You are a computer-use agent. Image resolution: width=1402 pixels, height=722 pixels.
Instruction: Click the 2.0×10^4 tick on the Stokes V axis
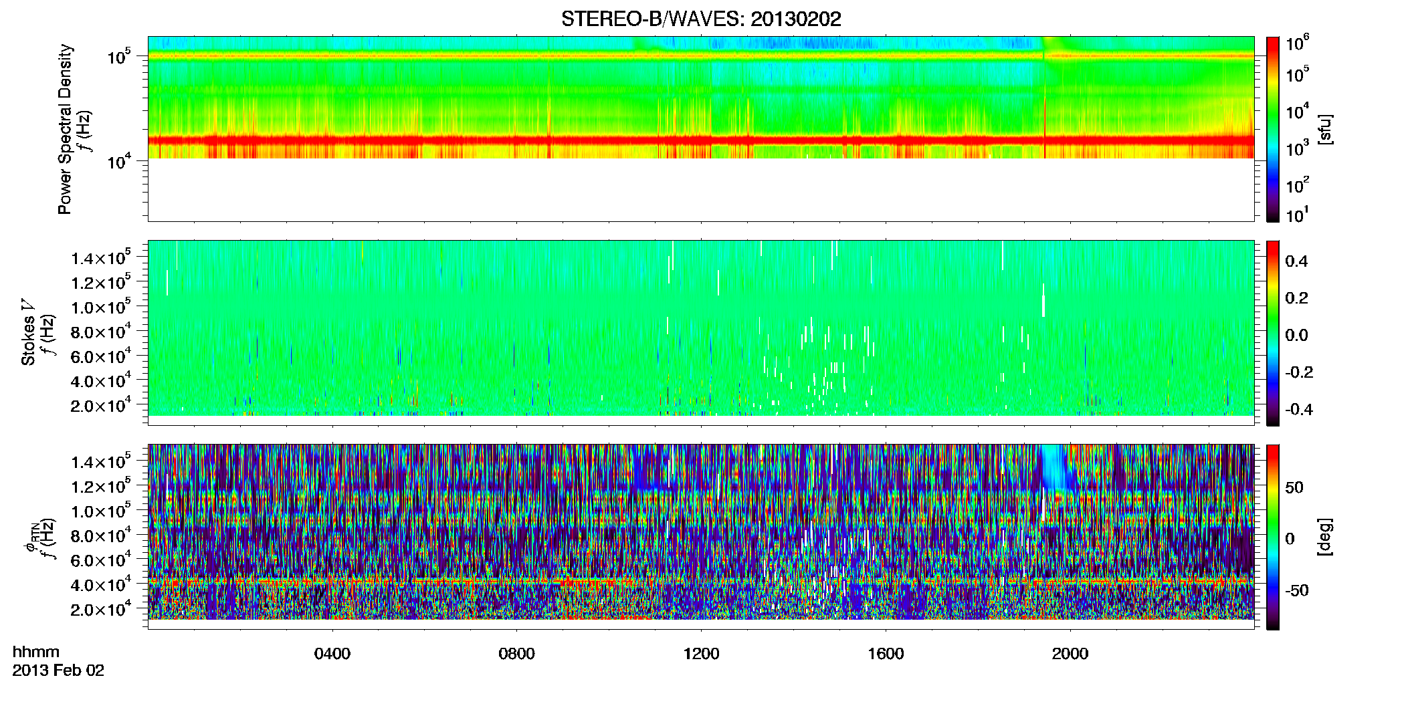pos(102,405)
